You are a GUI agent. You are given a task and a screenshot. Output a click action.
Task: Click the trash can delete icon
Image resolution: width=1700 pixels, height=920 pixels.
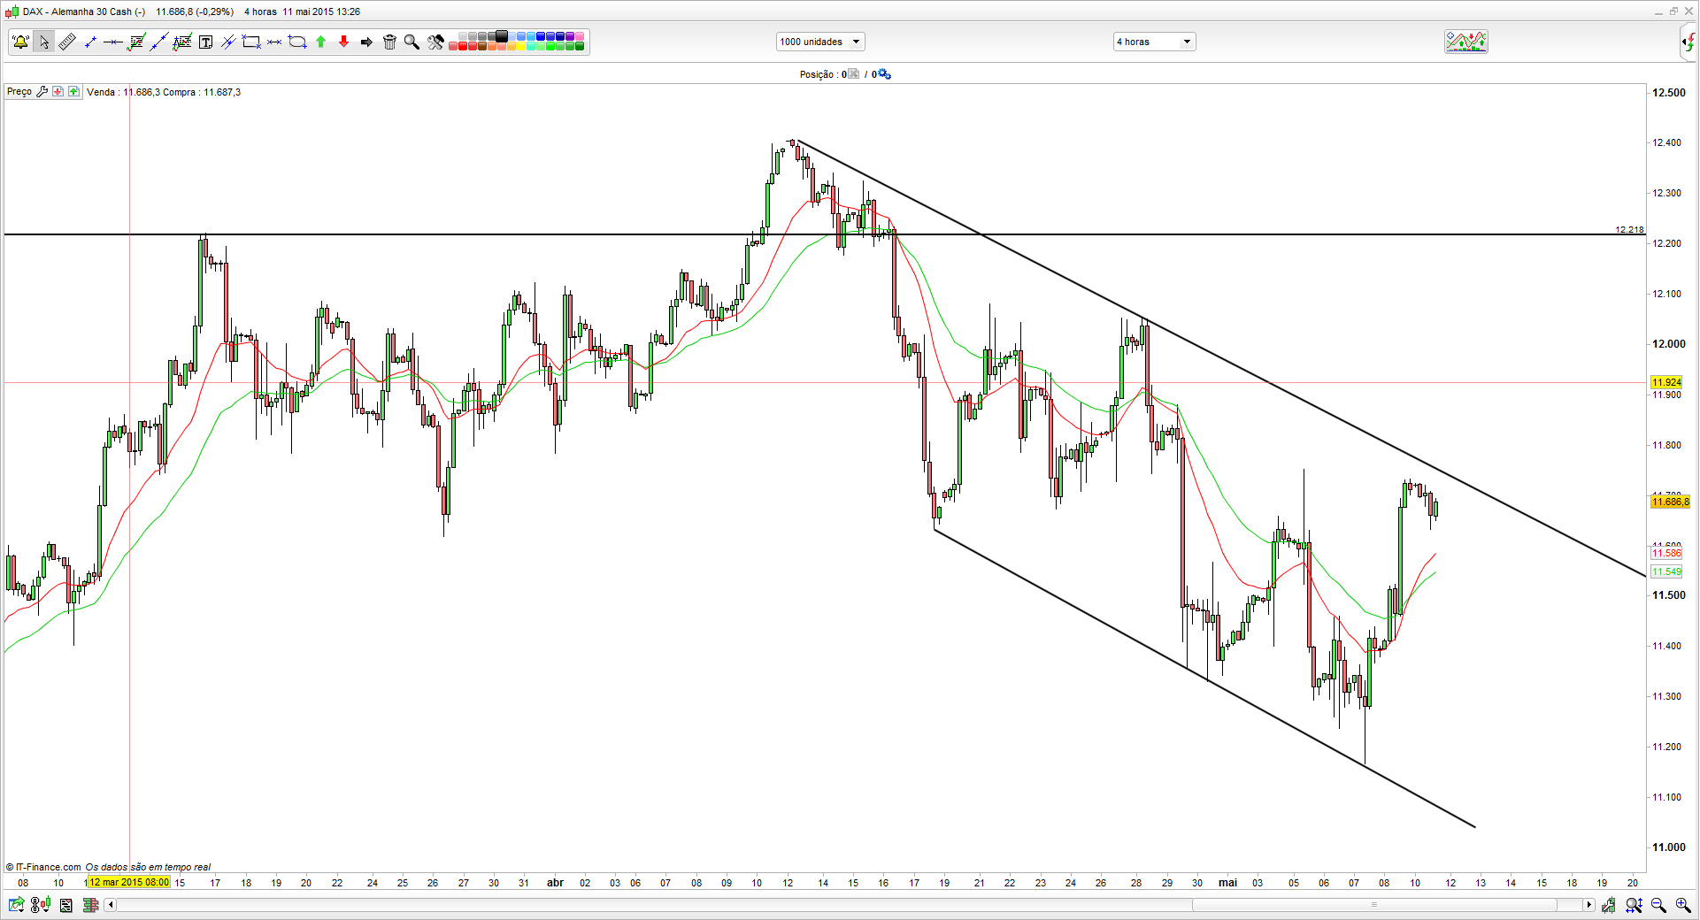tap(389, 42)
